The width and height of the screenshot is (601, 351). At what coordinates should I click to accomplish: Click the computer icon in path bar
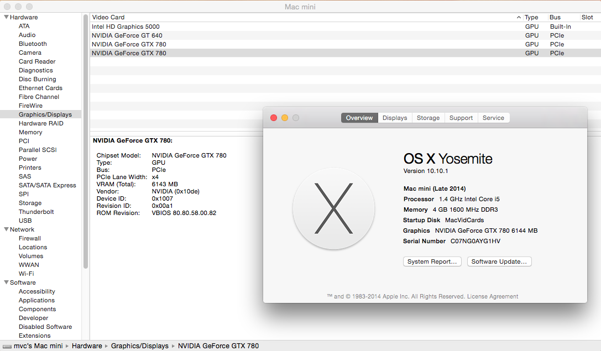pyautogui.click(x=7, y=346)
